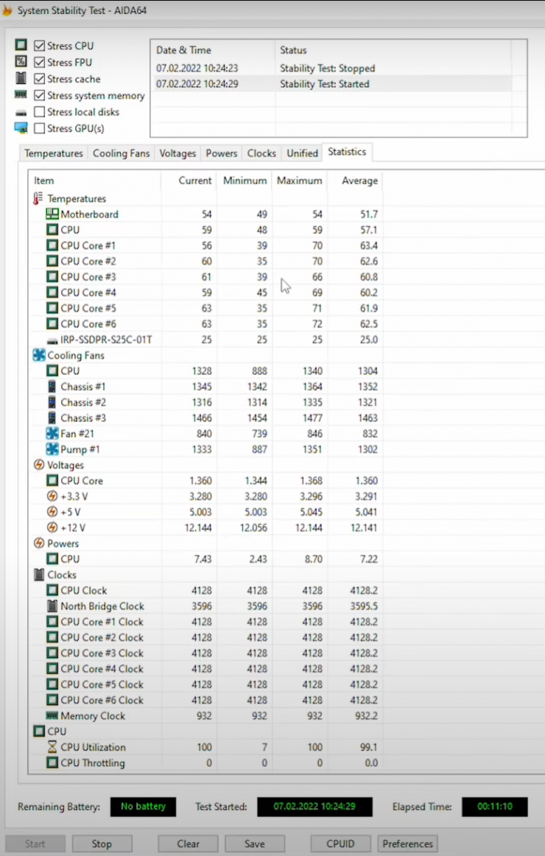Click the +5 V voltage row

pyautogui.click(x=206, y=512)
